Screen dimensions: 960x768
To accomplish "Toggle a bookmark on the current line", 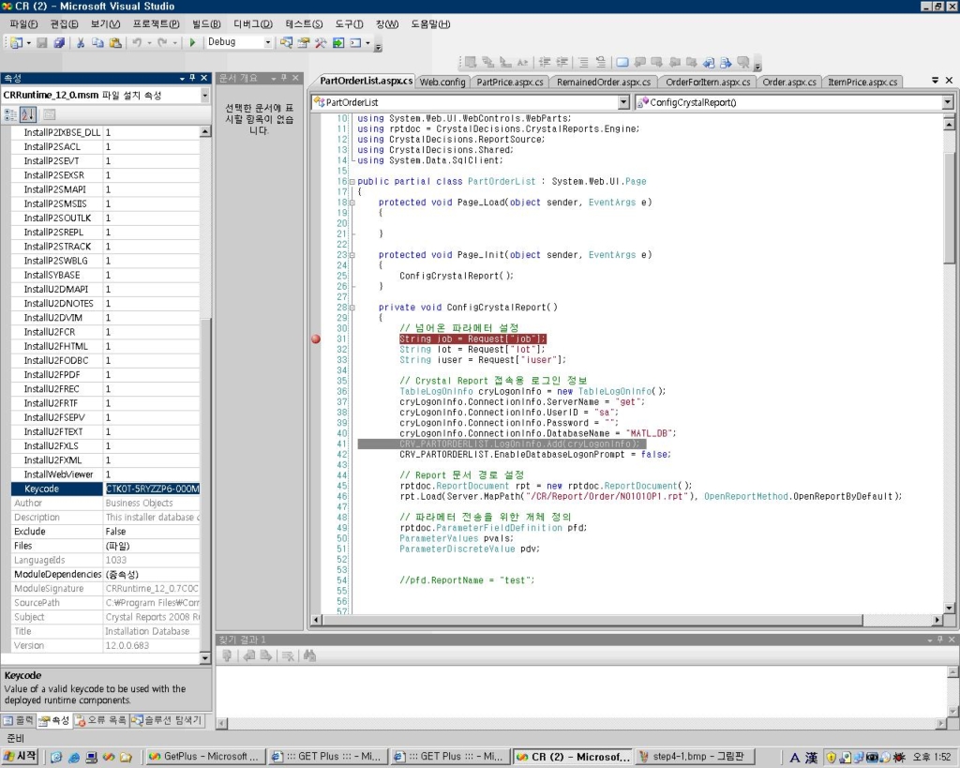I will point(622,63).
